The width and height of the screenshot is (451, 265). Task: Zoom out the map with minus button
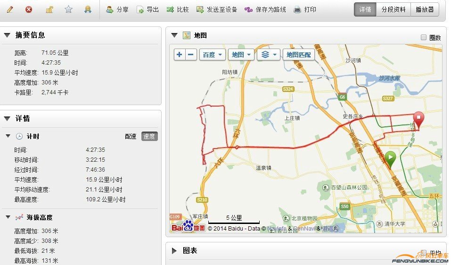pyautogui.click(x=191, y=55)
